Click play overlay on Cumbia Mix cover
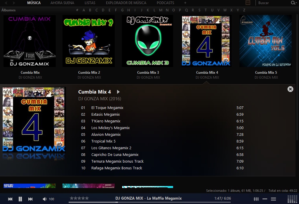299x204 pixels. tap(30, 38)
